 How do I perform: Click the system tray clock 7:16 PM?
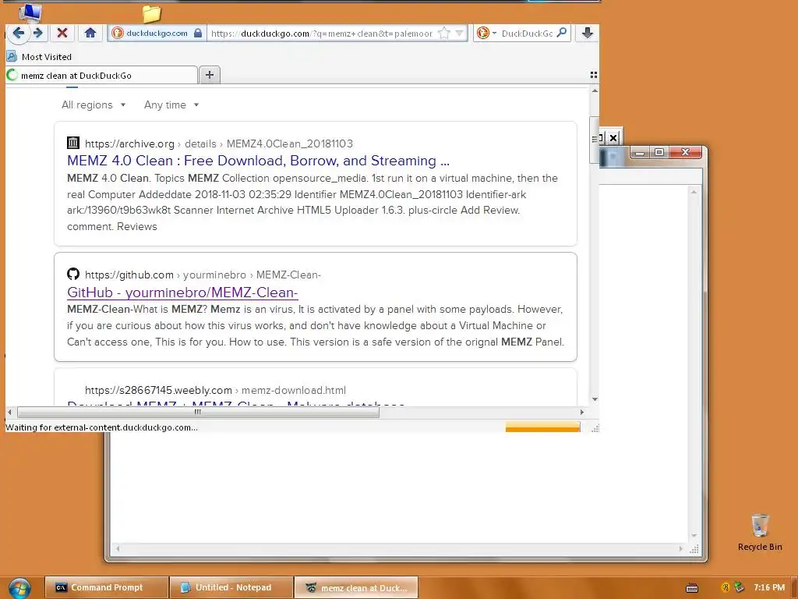point(769,587)
